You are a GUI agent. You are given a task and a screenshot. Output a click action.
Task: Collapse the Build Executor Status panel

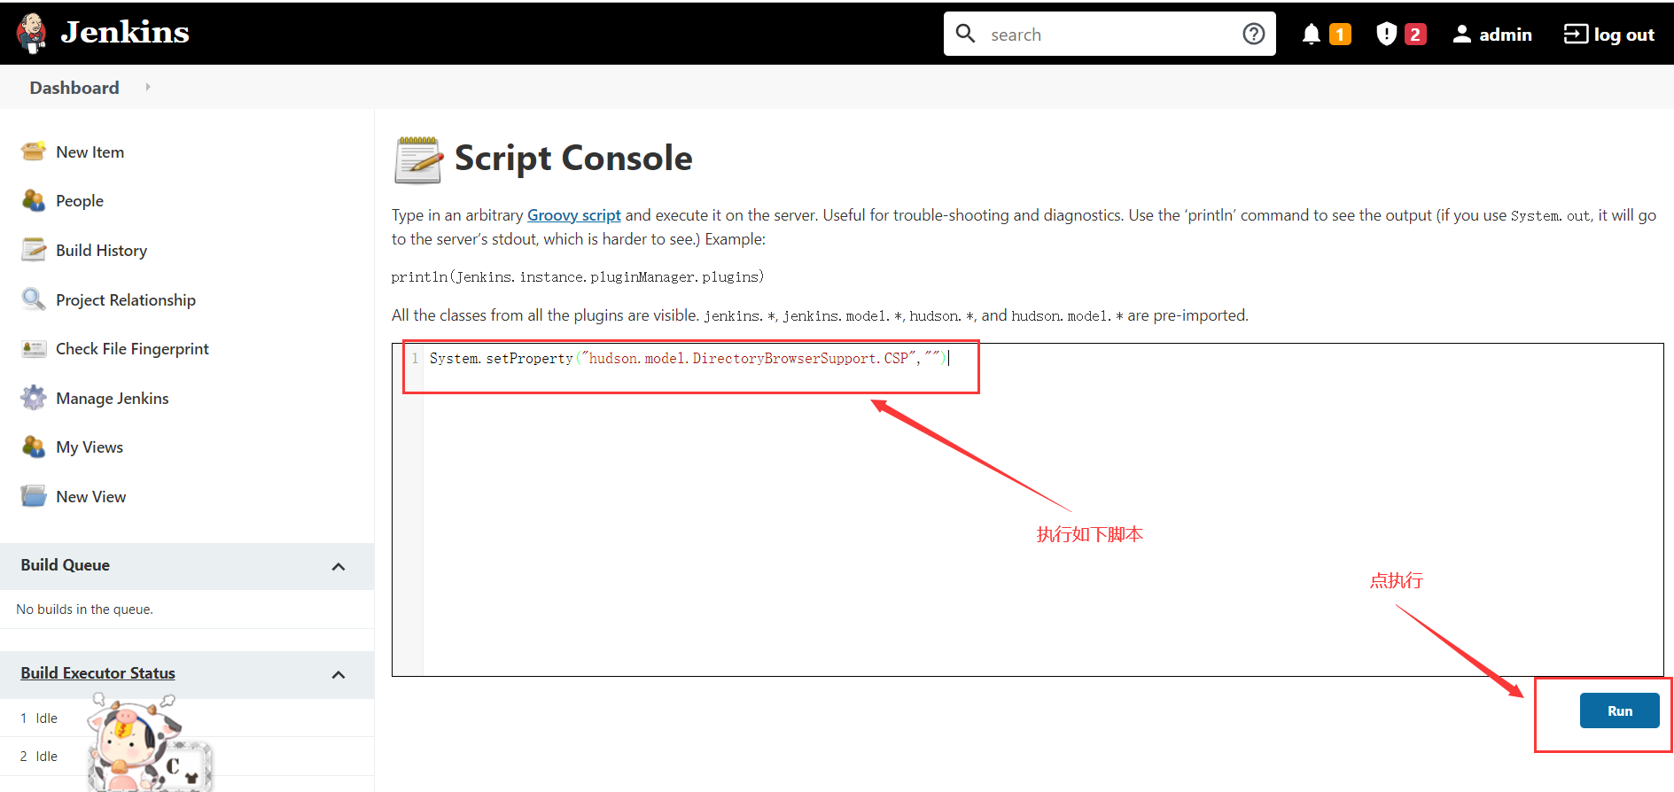338,674
